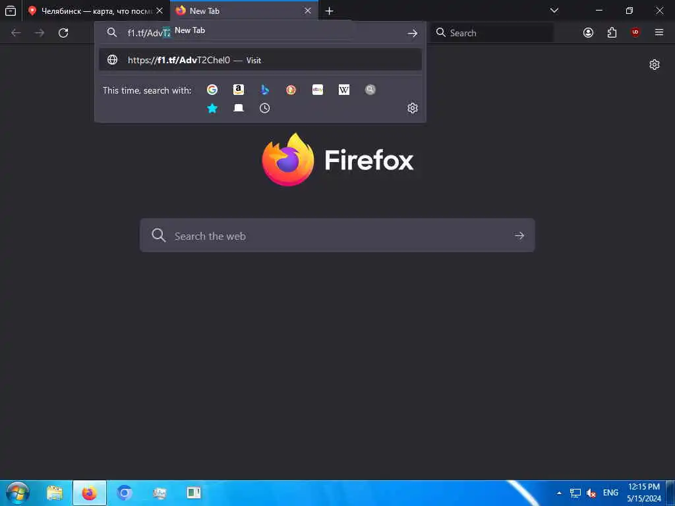Screen dimensions: 675x506
Task: Search this time with eBay
Action: point(318,90)
